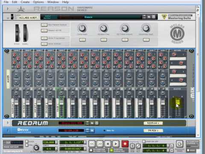Click the Redrum patch up/down selector
The image size is (205, 154).
point(87,123)
